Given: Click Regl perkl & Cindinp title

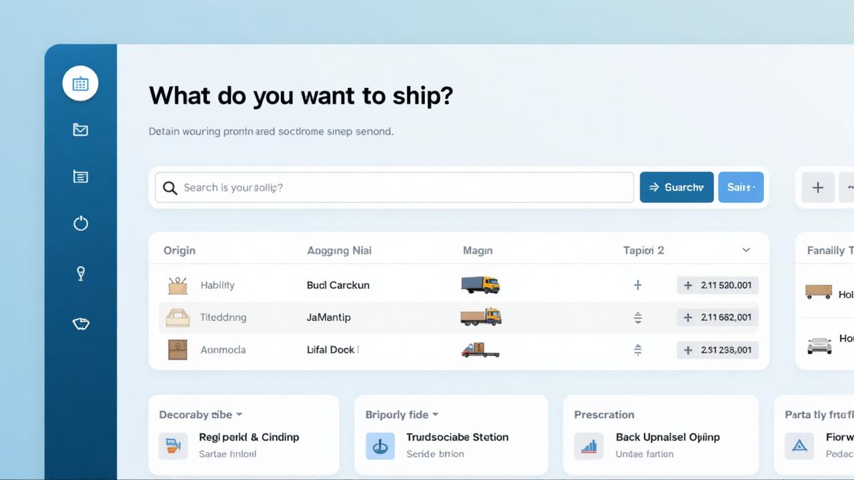Looking at the screenshot, I should (x=249, y=437).
